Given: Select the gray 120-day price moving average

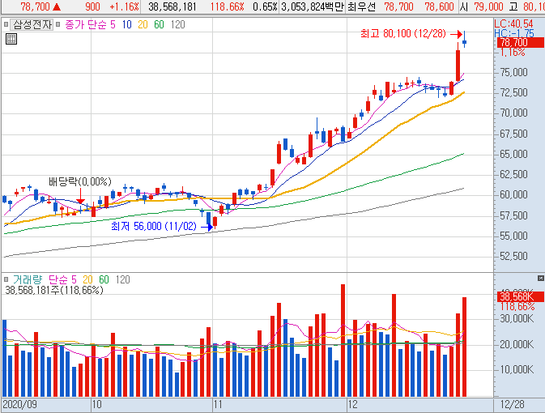Looking at the screenshot, I should click(x=177, y=24).
